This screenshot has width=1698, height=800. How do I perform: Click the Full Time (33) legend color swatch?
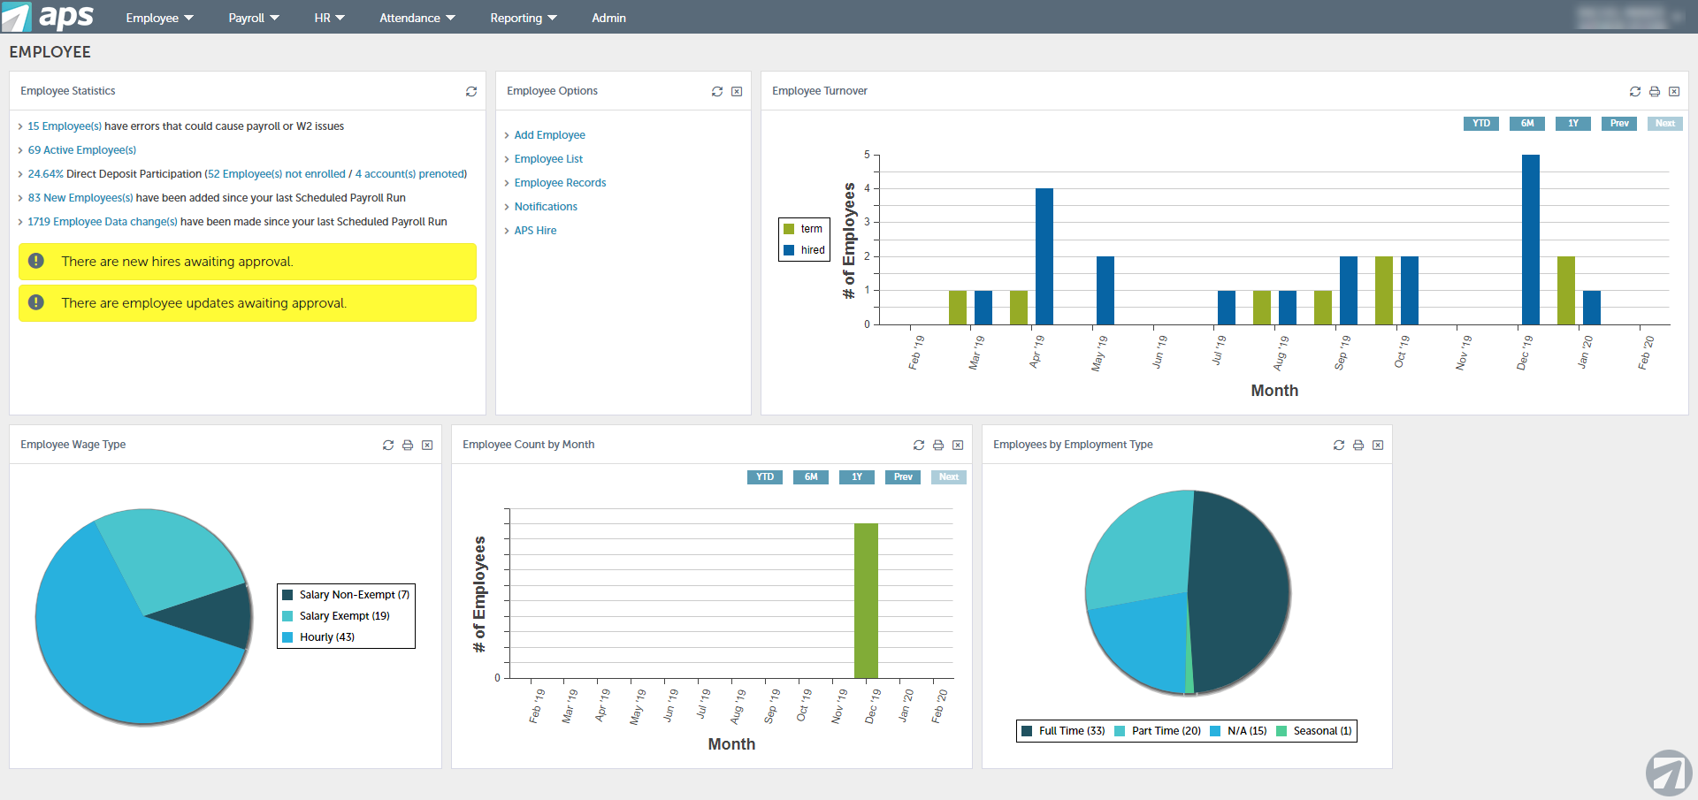click(x=1027, y=731)
